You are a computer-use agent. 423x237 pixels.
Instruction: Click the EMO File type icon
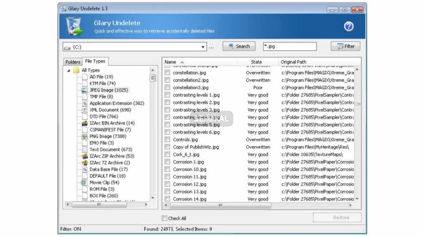85,143
